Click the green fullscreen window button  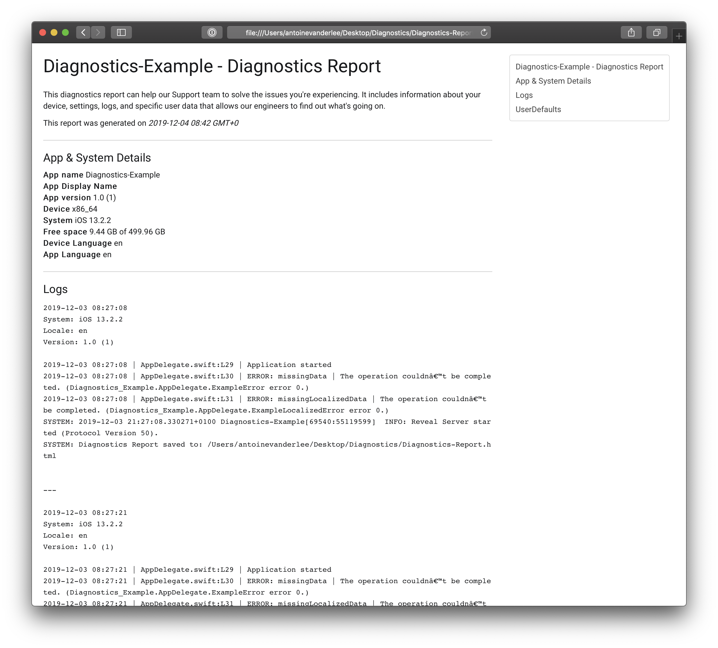pos(65,33)
